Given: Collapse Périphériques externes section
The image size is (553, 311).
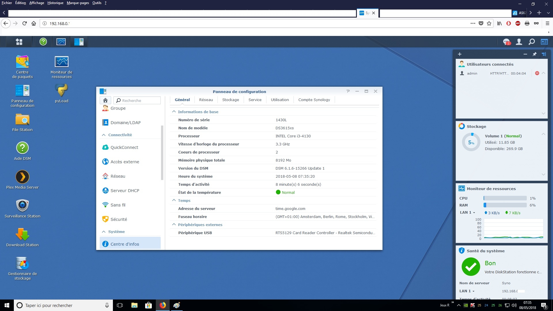Looking at the screenshot, I should (174, 225).
